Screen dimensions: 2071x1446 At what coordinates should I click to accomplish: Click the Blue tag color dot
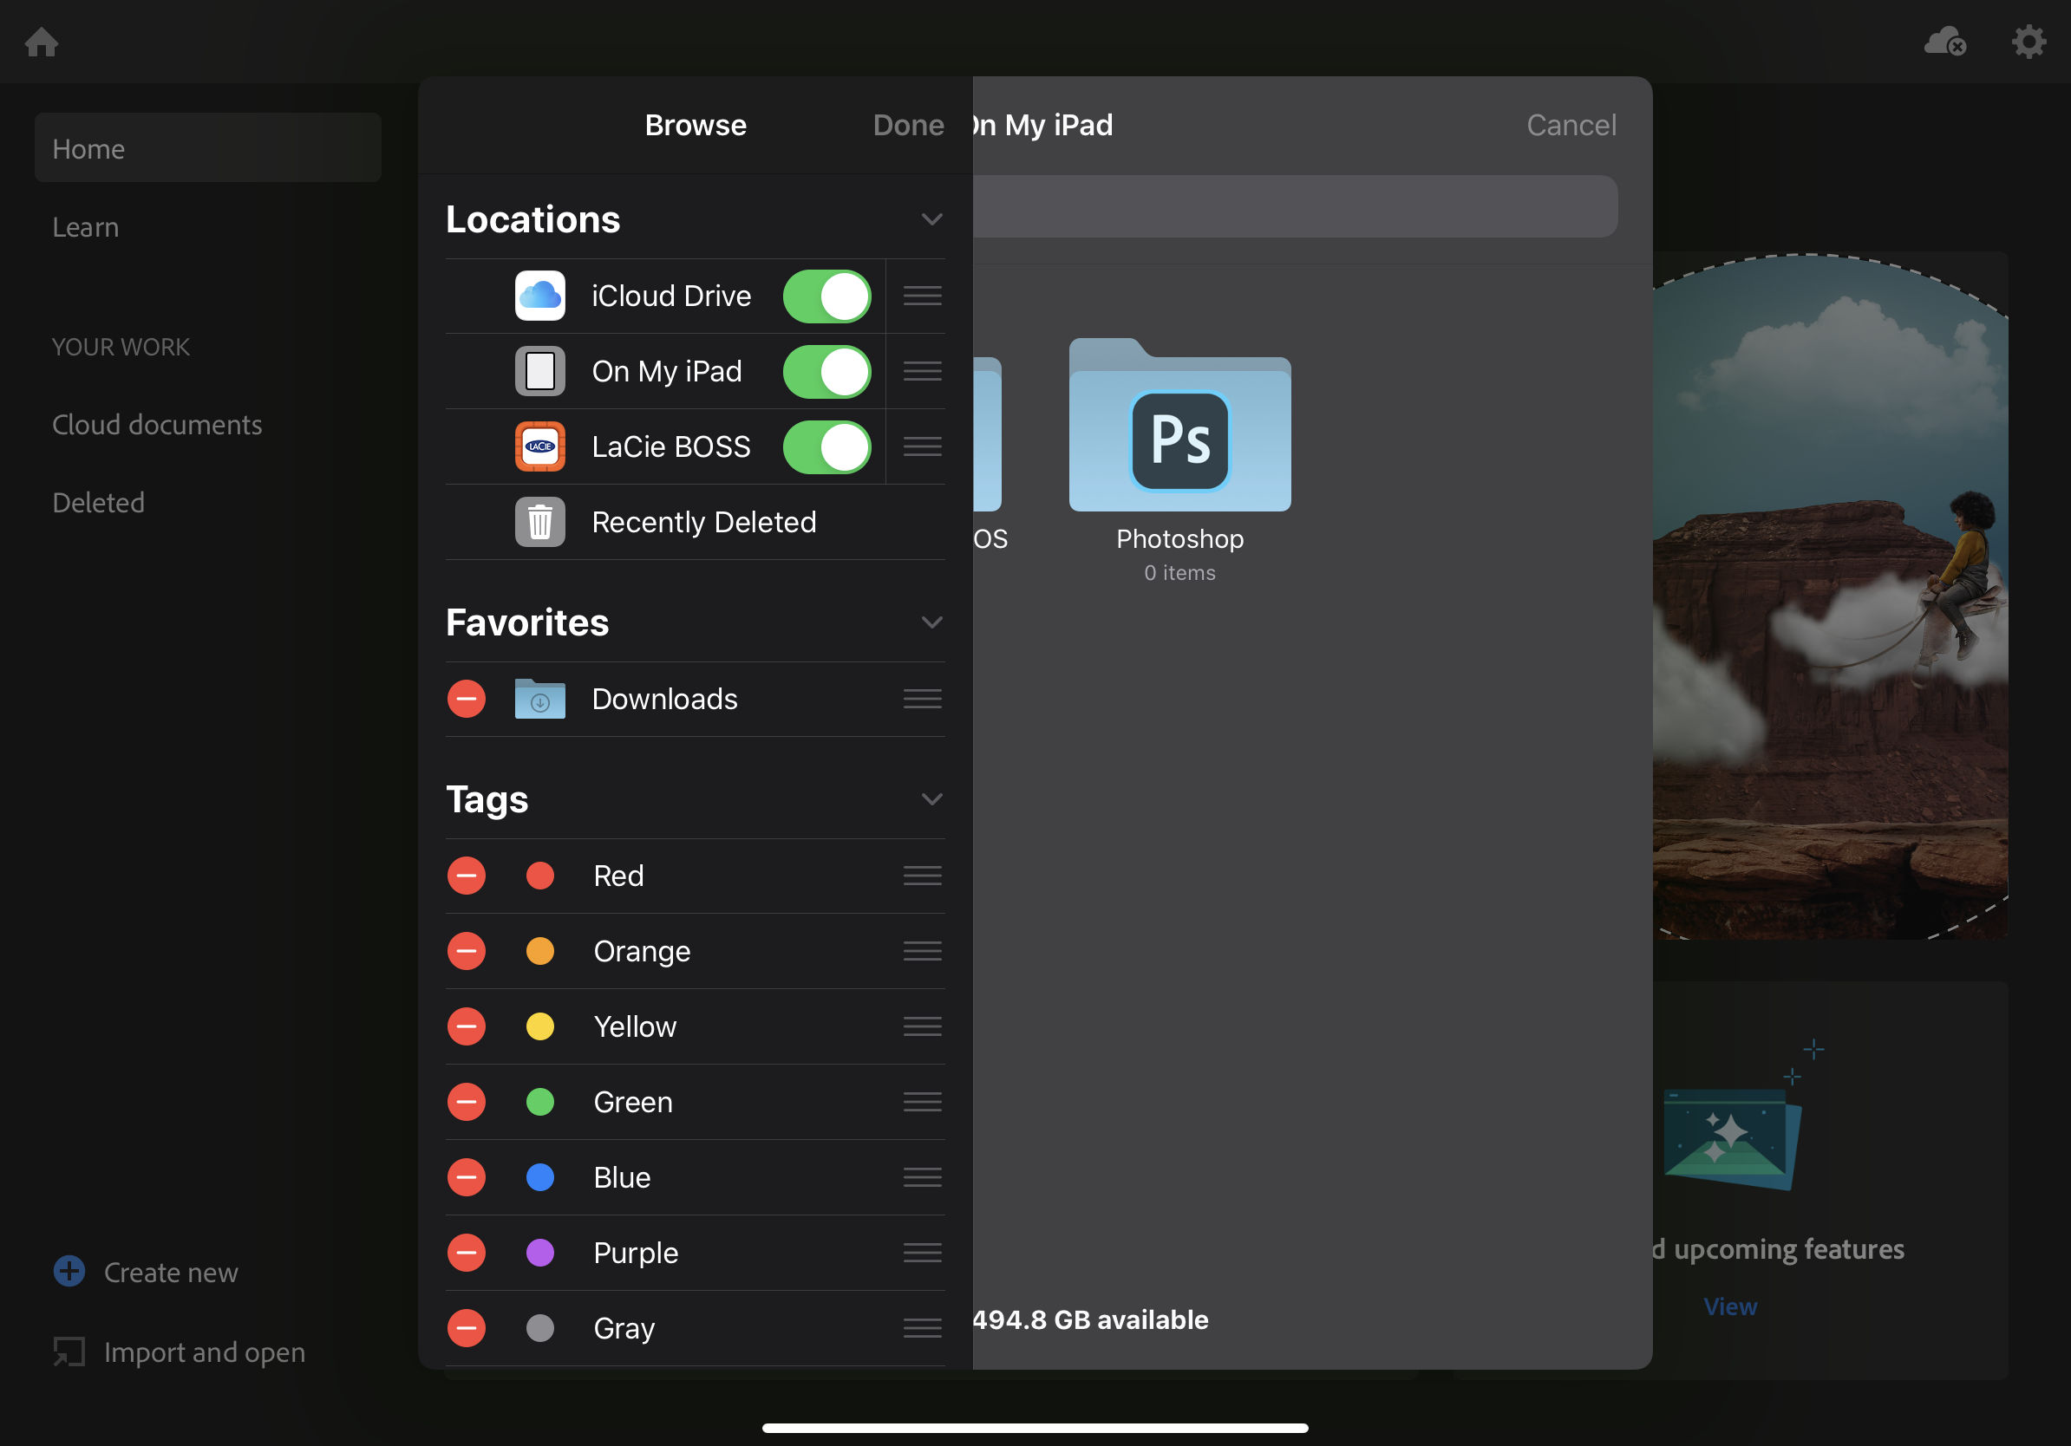point(539,1177)
